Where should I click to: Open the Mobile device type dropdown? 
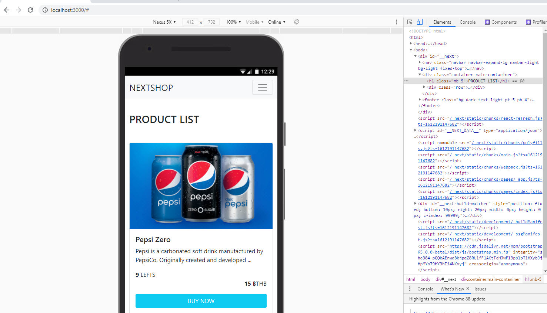click(x=254, y=22)
